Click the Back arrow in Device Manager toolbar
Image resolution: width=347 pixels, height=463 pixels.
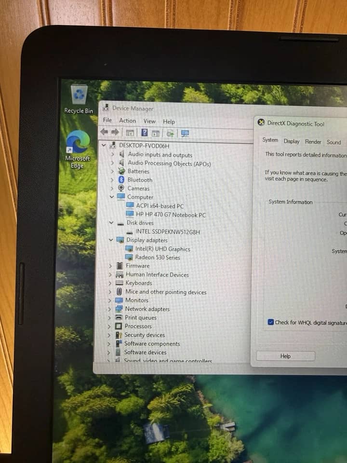104,132
